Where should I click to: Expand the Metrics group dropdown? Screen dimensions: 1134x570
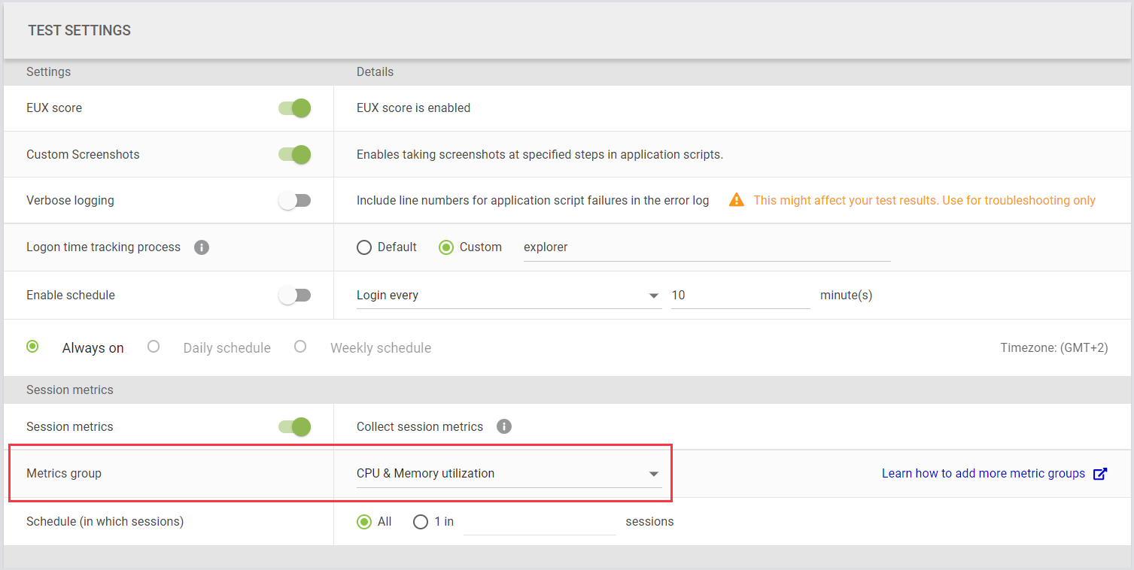click(x=508, y=474)
